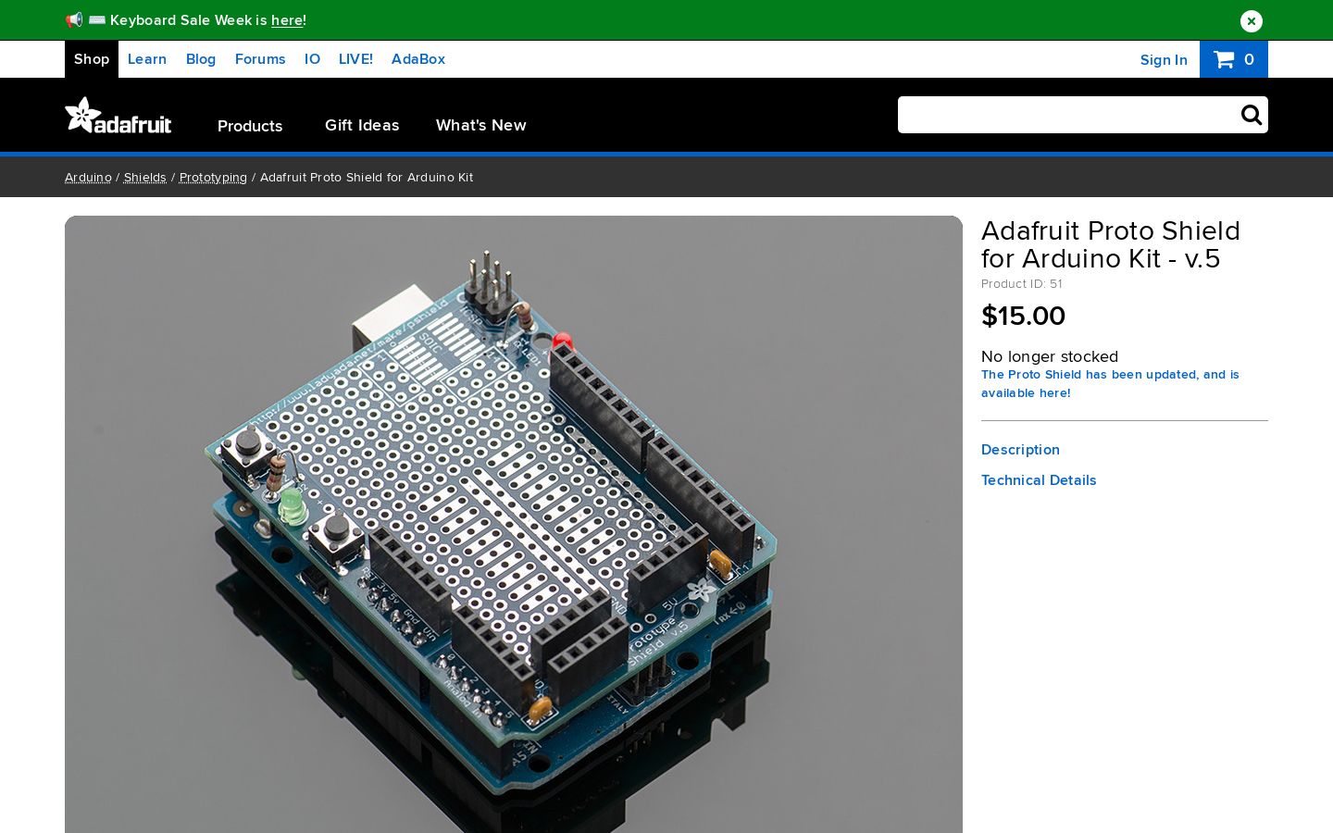Screen dimensions: 1333x833
Task: Click the current breadcrumb 'Adafruit Proto Shield for Arduino Kit'
Action: [367, 177]
